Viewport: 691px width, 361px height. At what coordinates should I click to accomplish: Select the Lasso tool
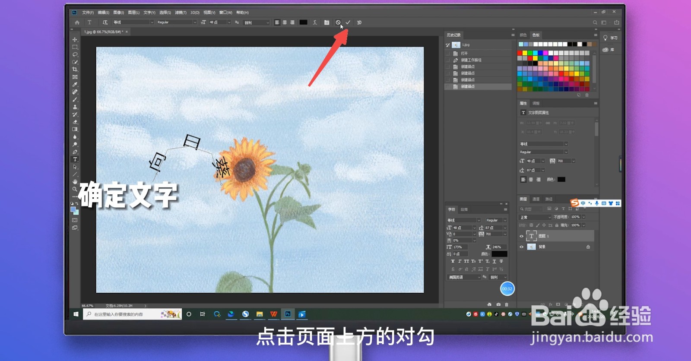(x=75, y=54)
